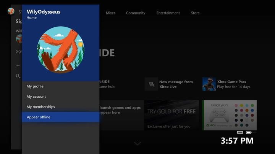Click the plus icon to add new

(18, 66)
